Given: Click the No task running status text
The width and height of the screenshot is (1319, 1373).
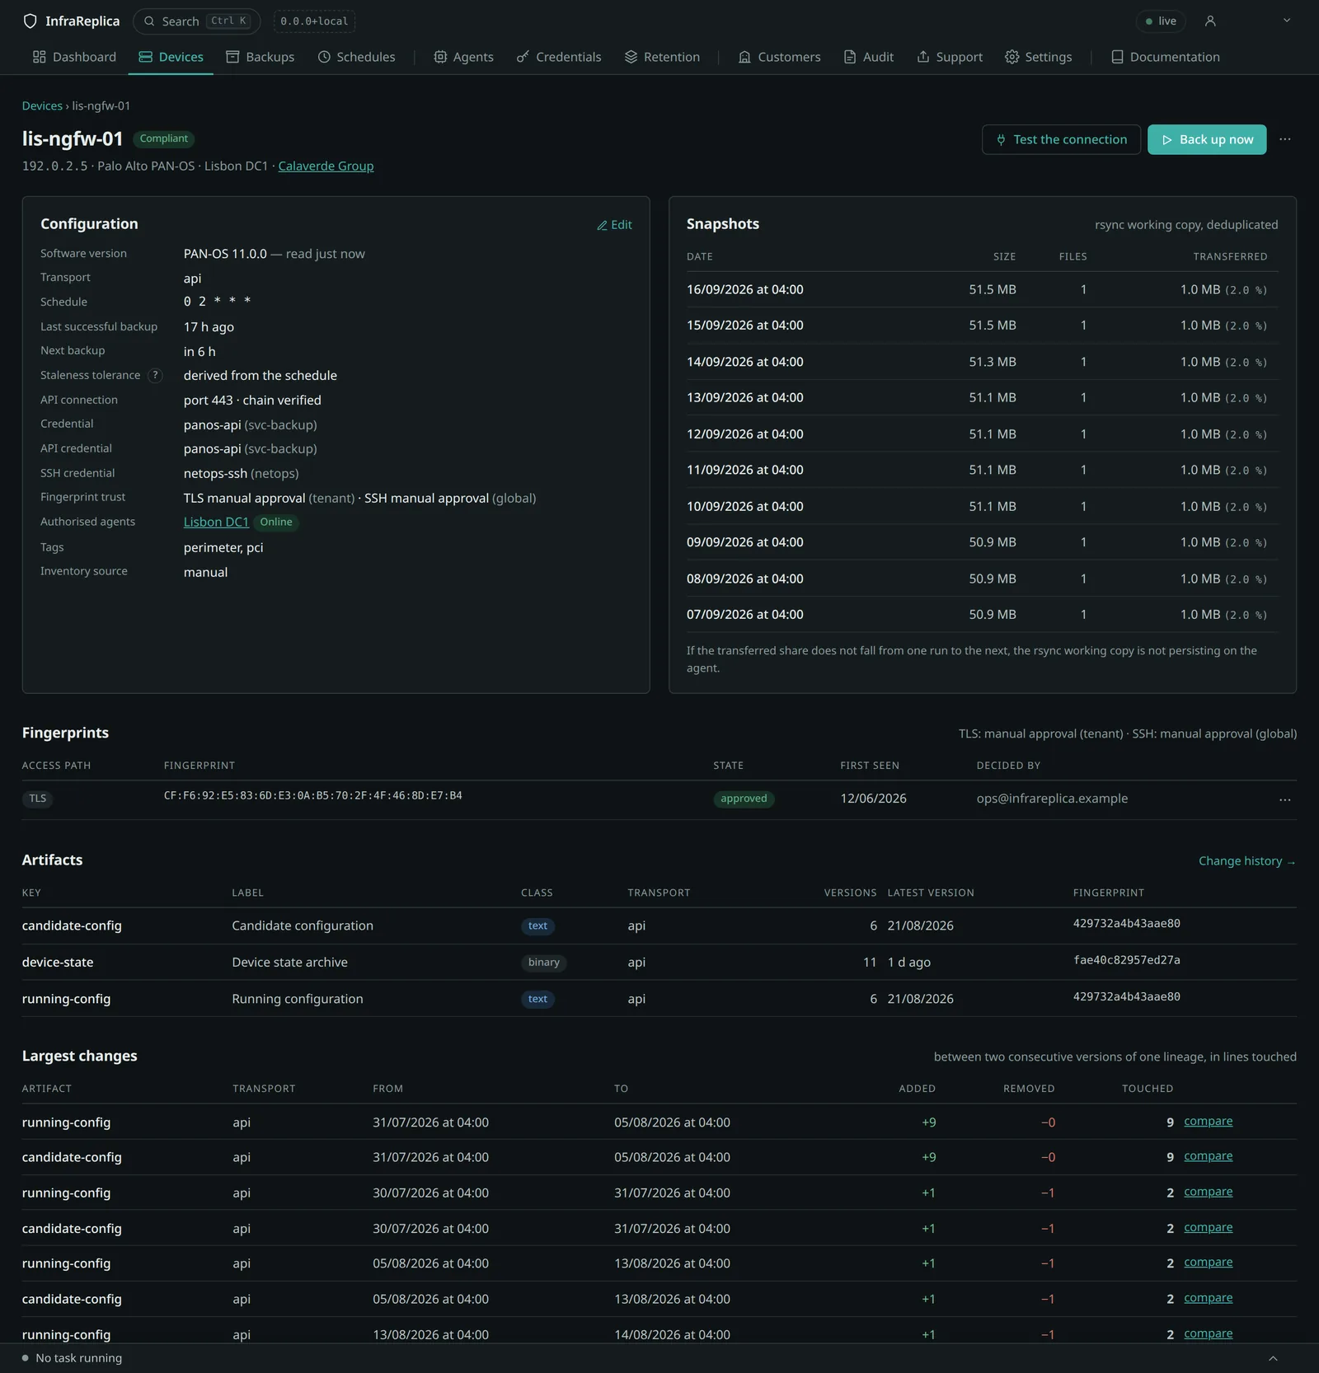Looking at the screenshot, I should pyautogui.click(x=79, y=1358).
